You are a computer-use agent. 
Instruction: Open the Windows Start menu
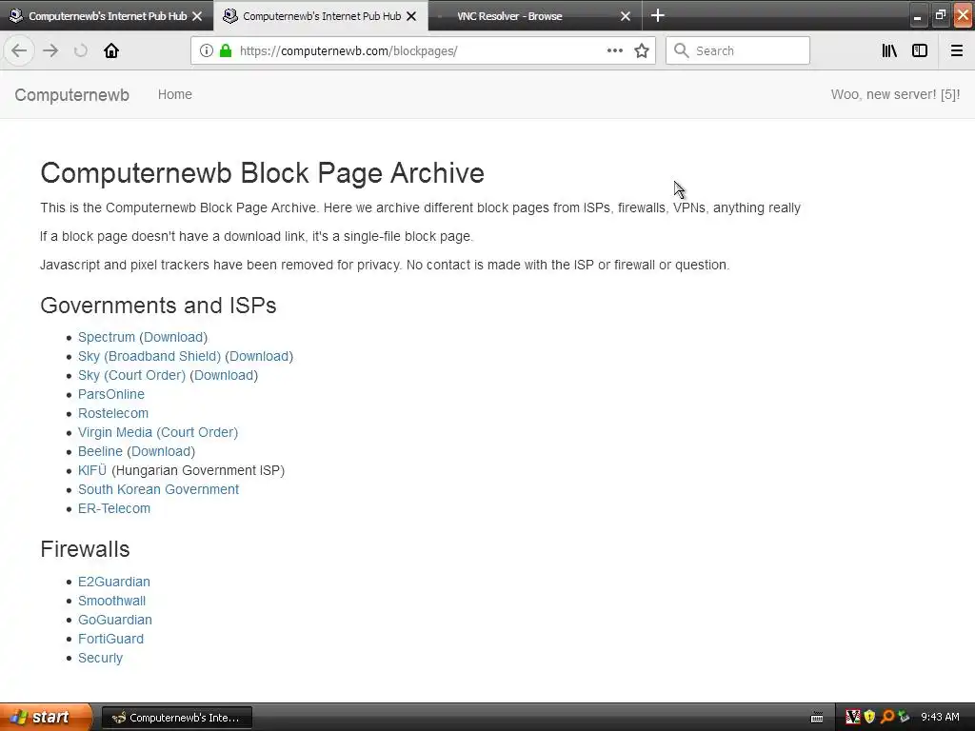46,718
